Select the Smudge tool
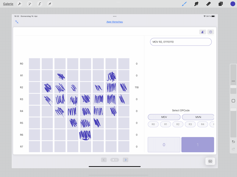Screen dimensions: 237x177 pos(197,4)
